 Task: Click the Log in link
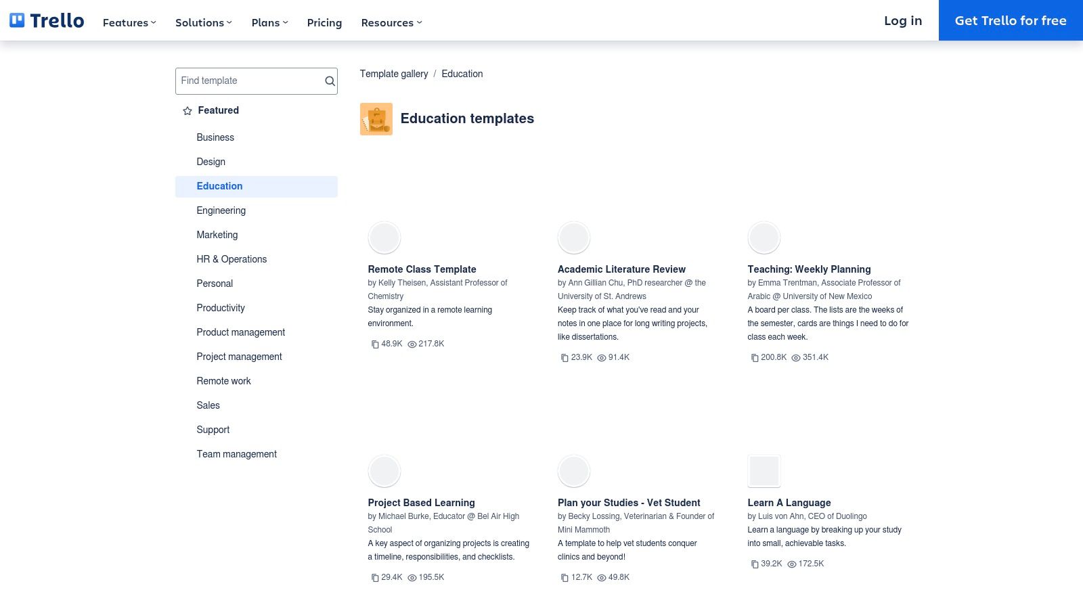click(902, 20)
